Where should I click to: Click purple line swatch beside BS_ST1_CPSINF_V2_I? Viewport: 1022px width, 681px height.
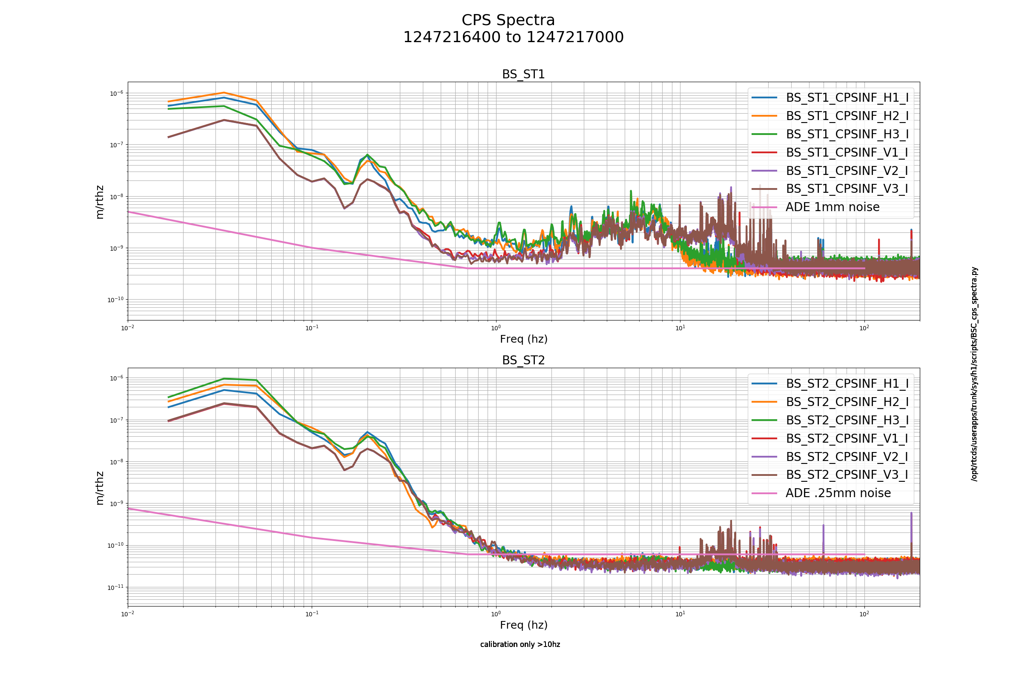point(764,171)
